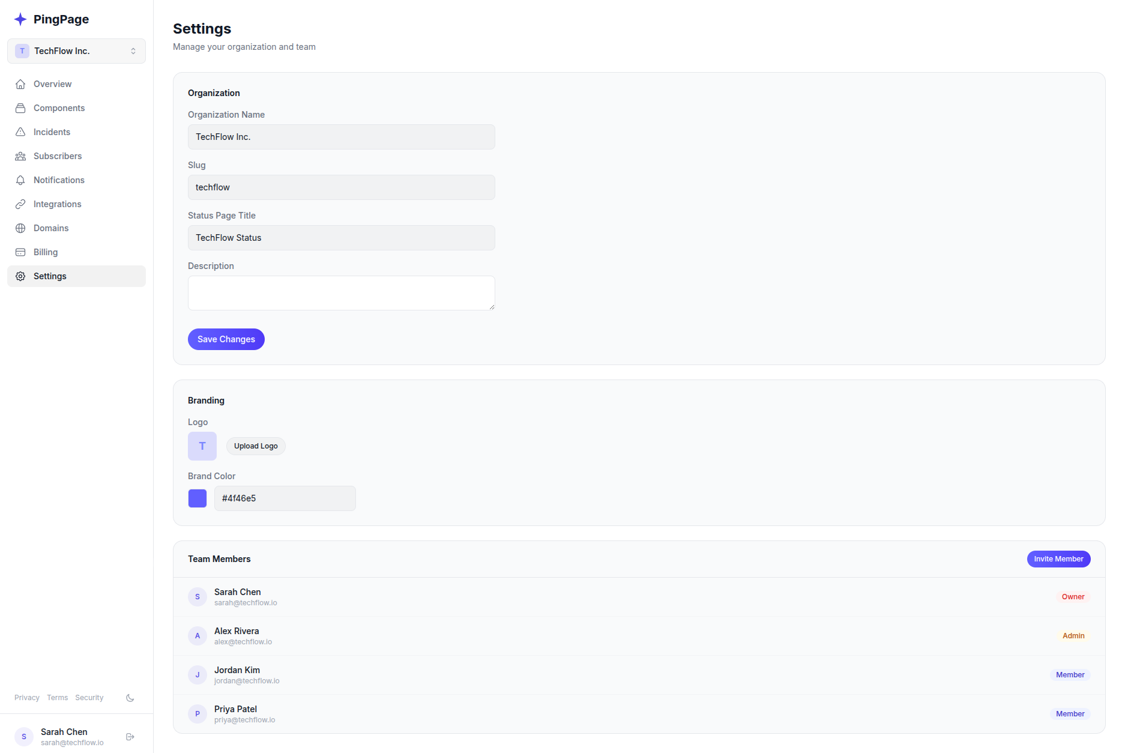
Task: Click the Overview home icon
Action: 20,84
